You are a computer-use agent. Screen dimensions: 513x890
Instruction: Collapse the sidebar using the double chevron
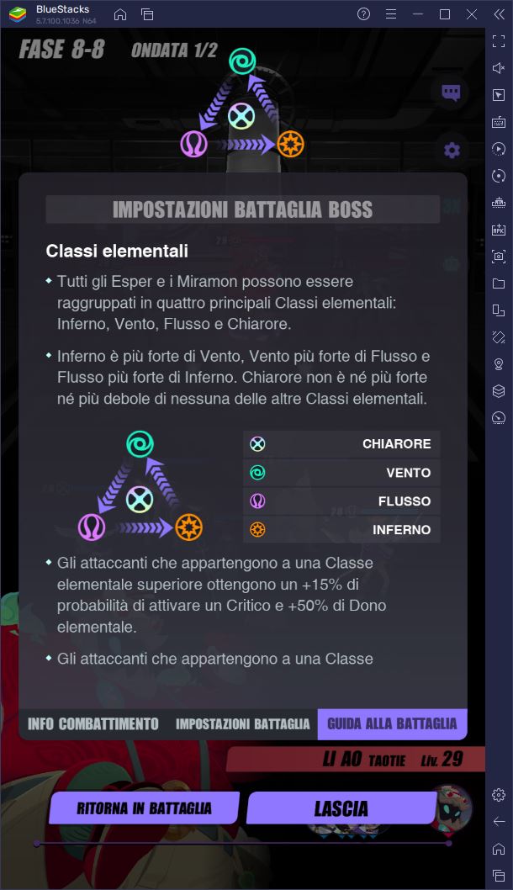500,14
